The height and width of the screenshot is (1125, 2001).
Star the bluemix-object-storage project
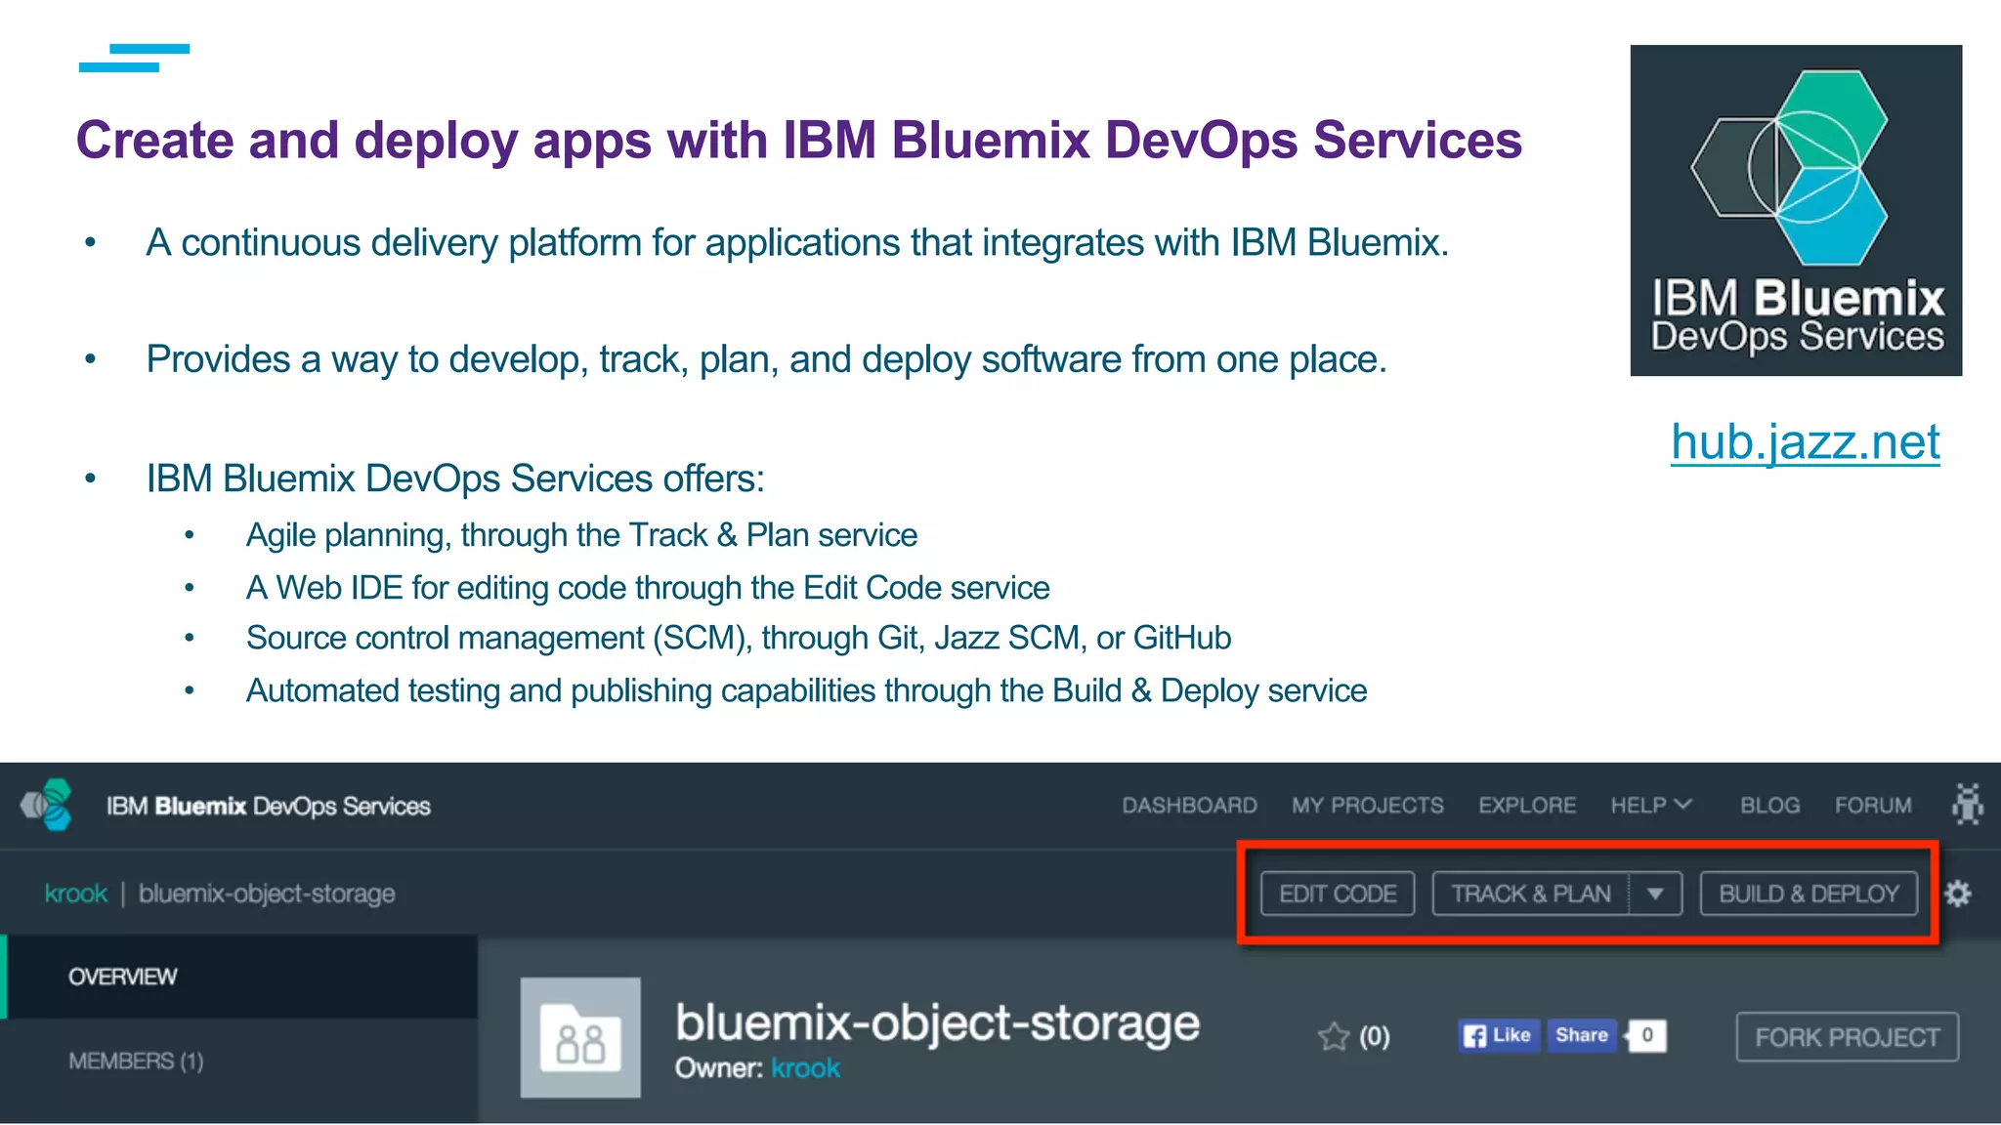pyautogui.click(x=1334, y=1036)
